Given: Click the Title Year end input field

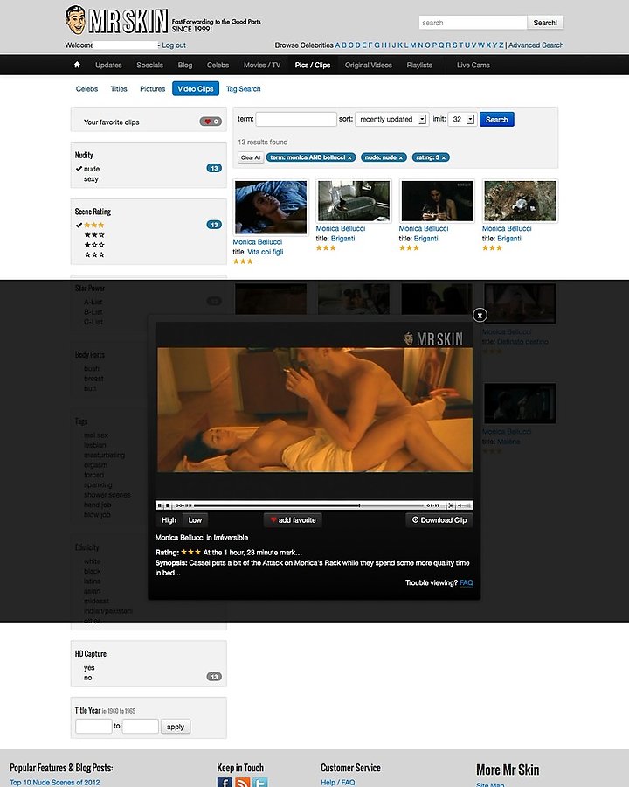Looking at the screenshot, I should pyautogui.click(x=141, y=727).
